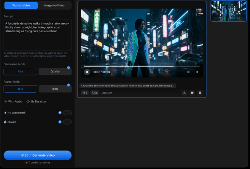Switch to the Image-to-Video tab
This screenshot has width=250, height=169.
54,6
